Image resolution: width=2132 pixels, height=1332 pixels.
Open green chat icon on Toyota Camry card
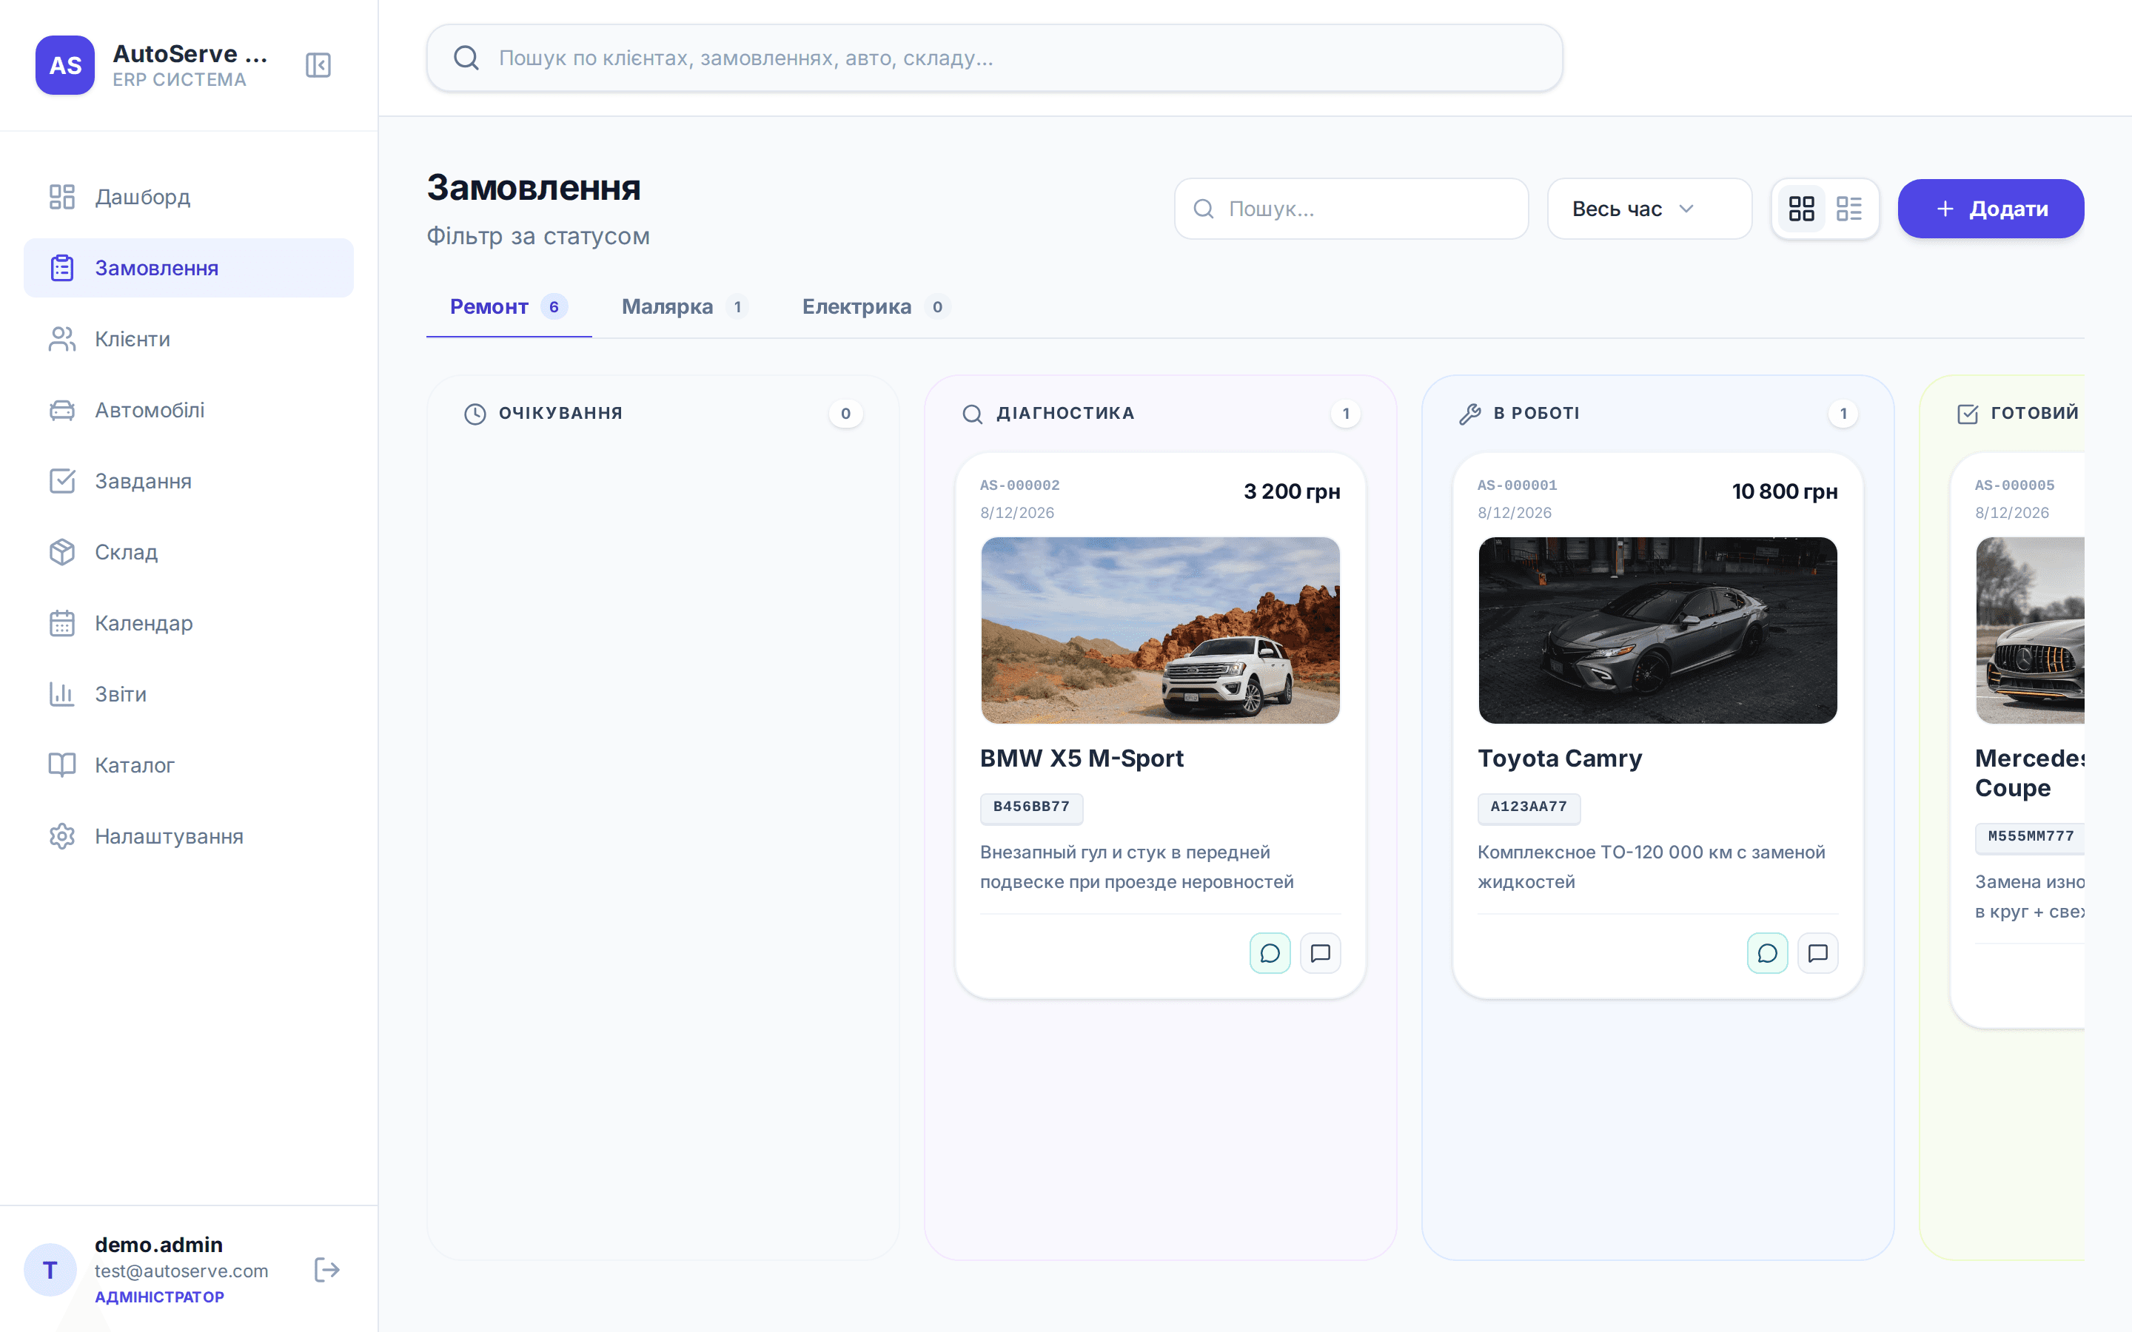click(1767, 953)
